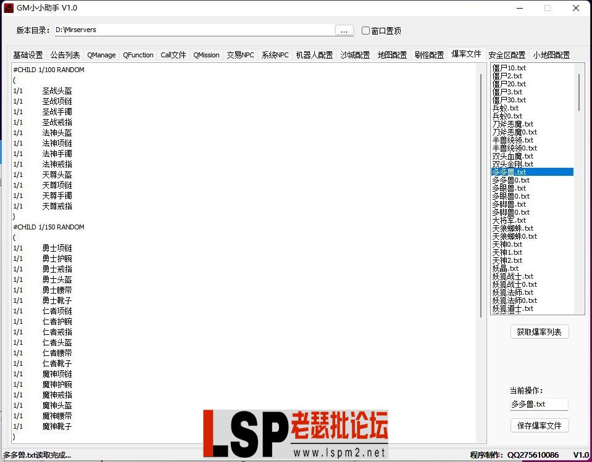Open the QFunction tab
592x462 pixels.
point(138,54)
